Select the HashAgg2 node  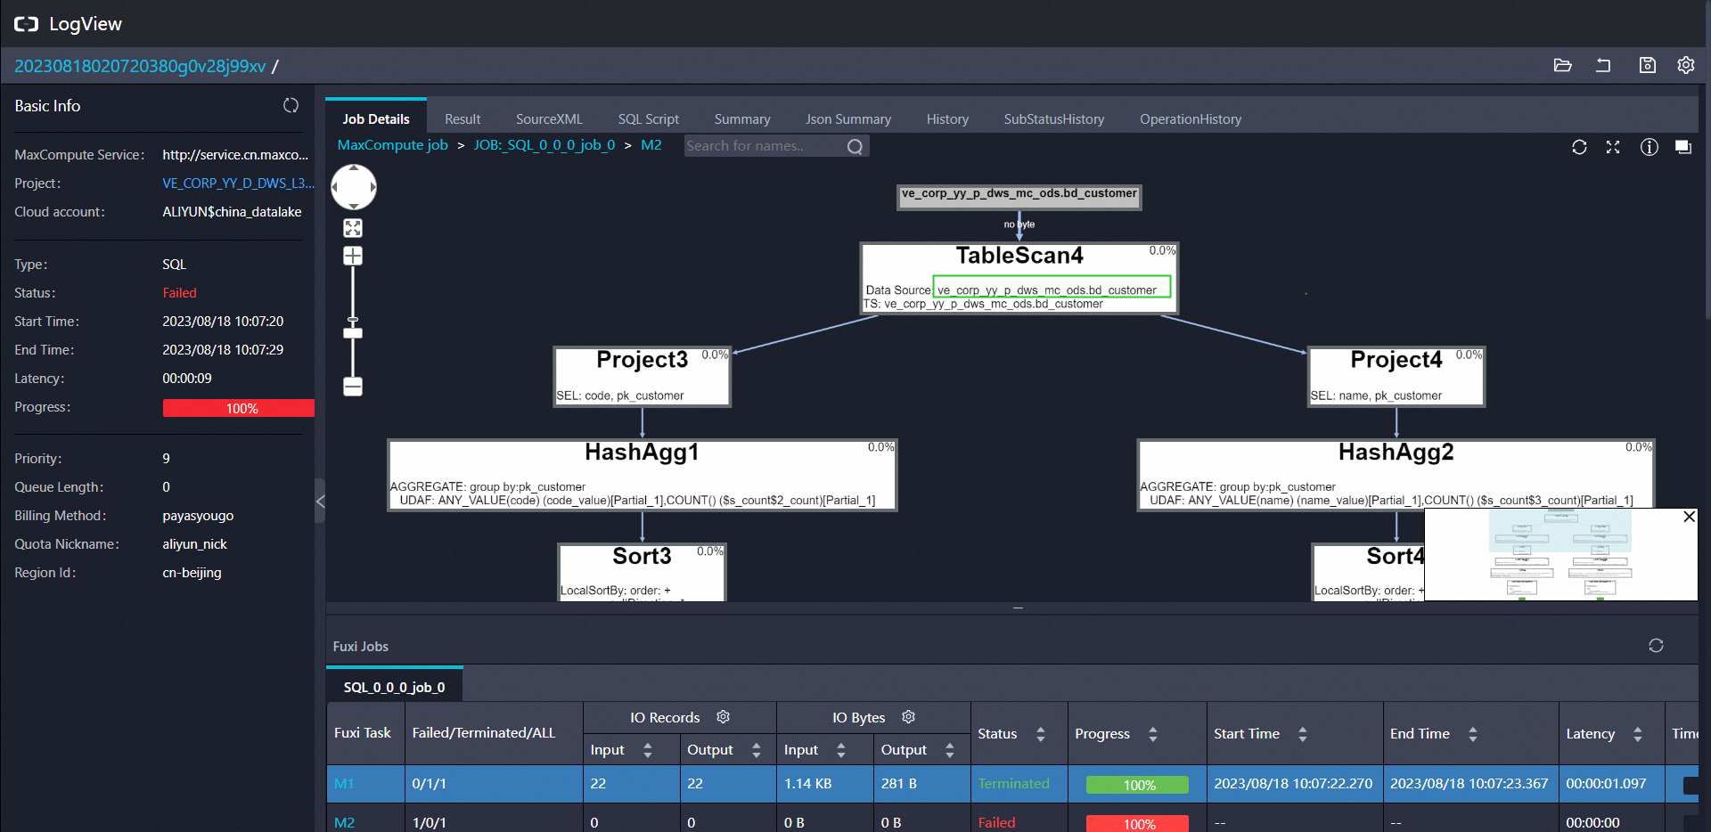[x=1396, y=475]
